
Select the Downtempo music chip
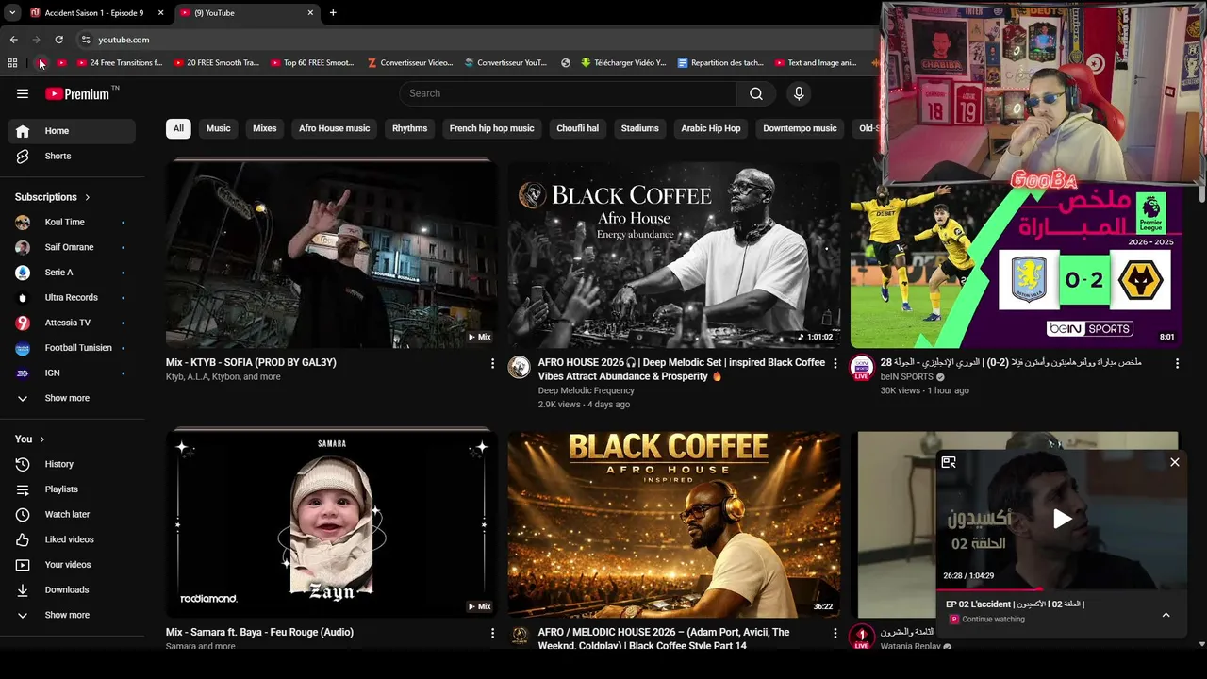click(801, 128)
